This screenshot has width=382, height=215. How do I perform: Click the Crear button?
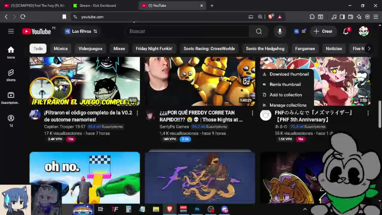[x=323, y=31]
